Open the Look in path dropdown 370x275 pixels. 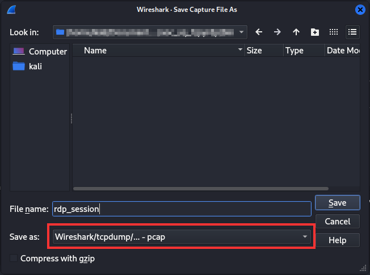pyautogui.click(x=150, y=32)
